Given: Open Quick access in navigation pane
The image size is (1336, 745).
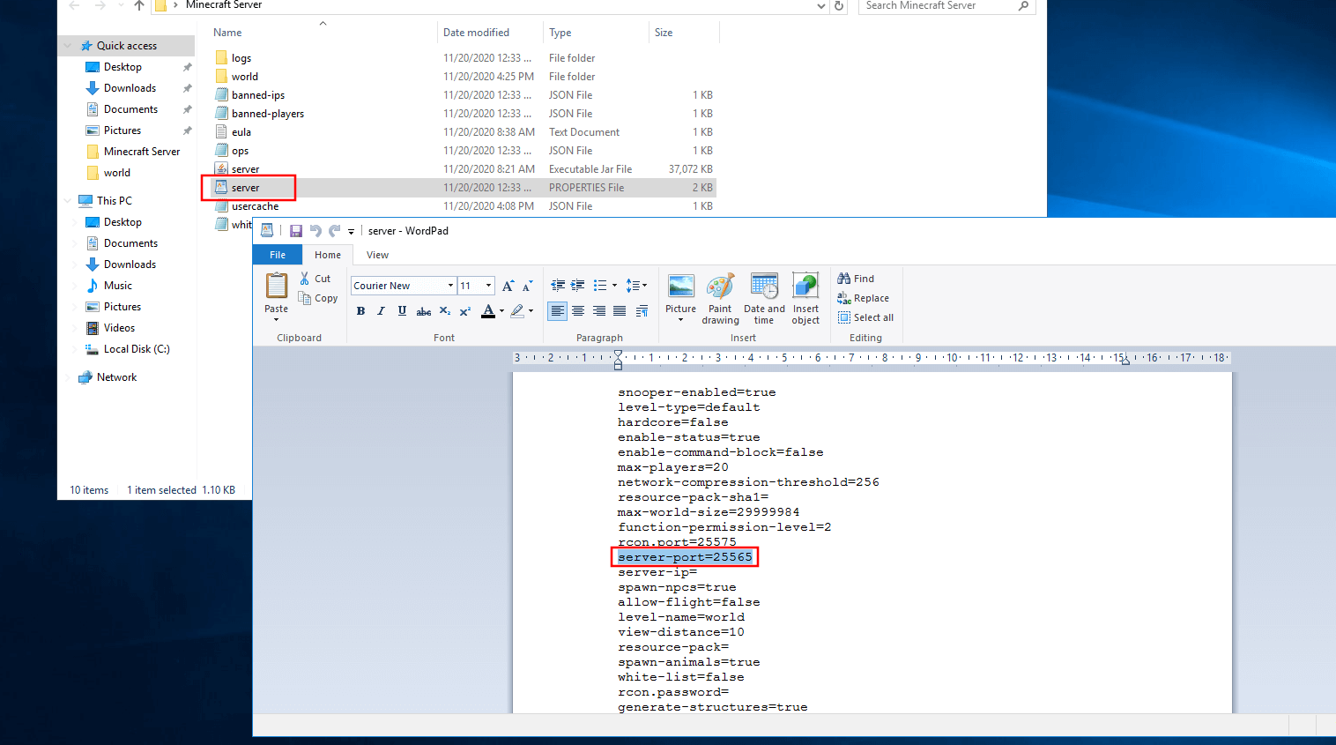Looking at the screenshot, I should coord(127,46).
